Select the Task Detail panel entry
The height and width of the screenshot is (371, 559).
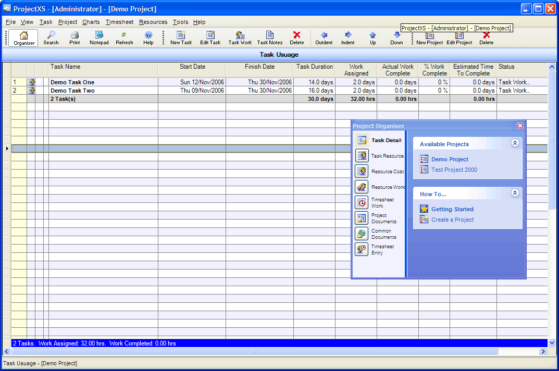coord(386,140)
